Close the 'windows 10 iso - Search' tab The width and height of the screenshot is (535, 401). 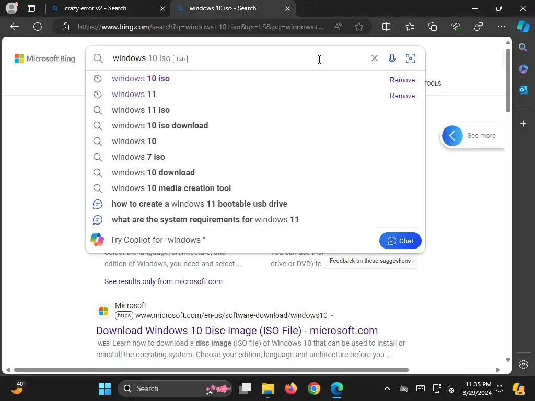(x=288, y=8)
